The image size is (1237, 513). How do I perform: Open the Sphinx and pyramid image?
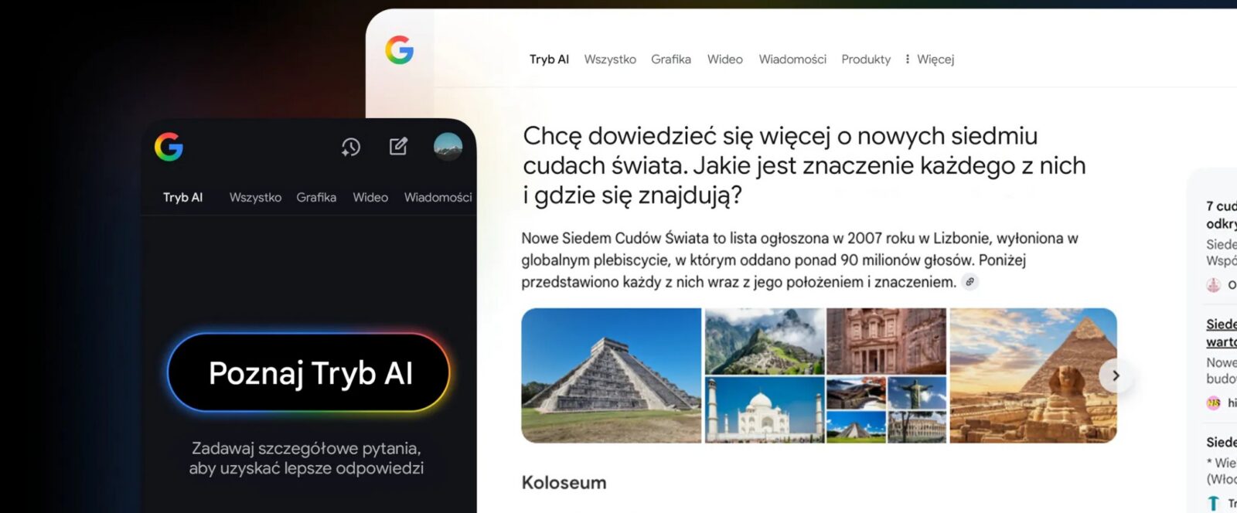(x=1033, y=375)
